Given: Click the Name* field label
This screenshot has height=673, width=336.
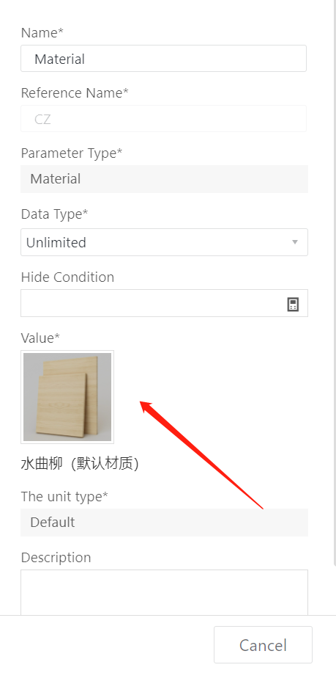Looking at the screenshot, I should coord(42,32).
